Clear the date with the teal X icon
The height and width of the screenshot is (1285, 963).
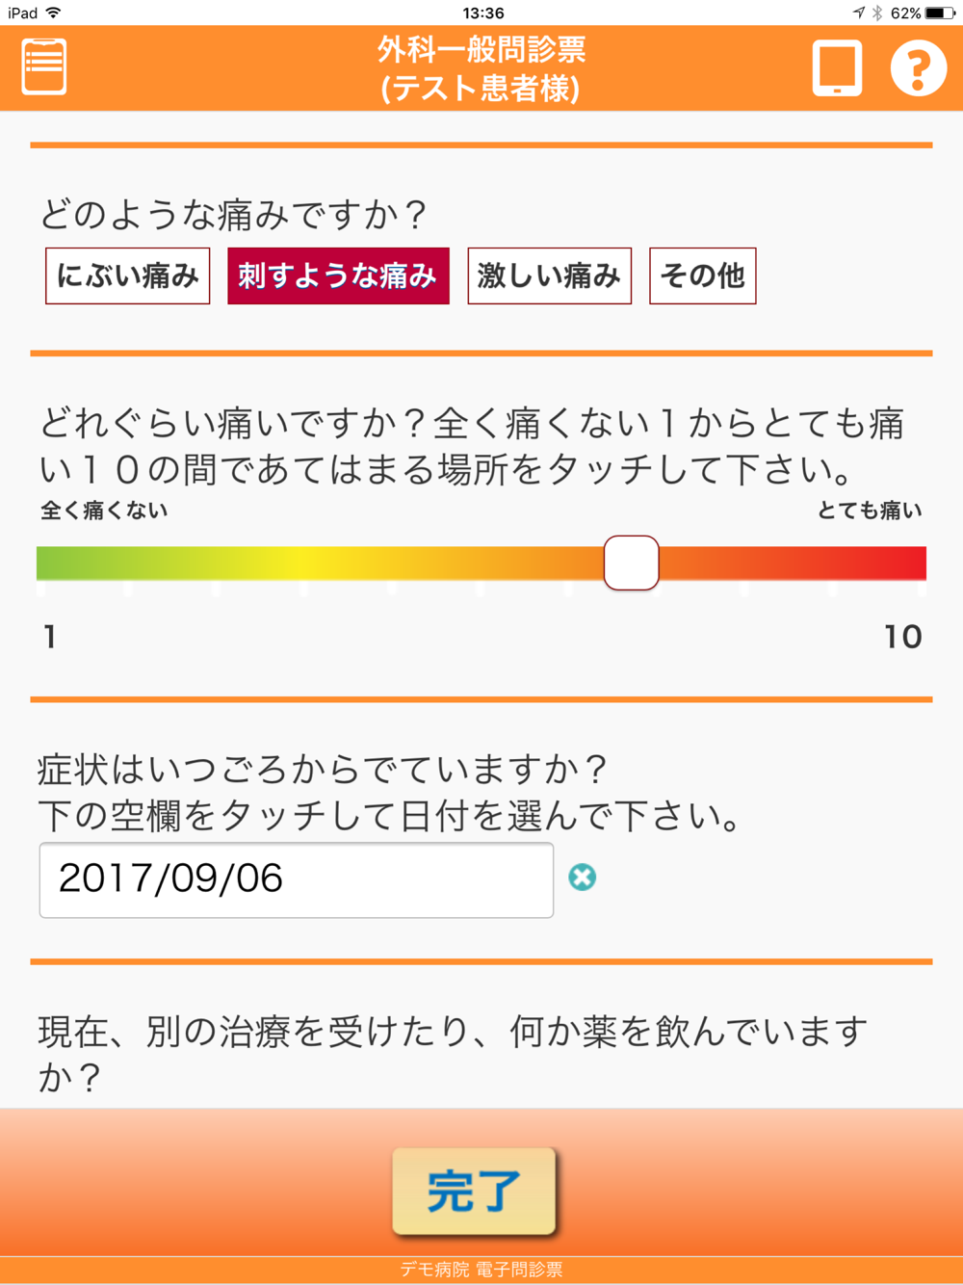coord(582,877)
